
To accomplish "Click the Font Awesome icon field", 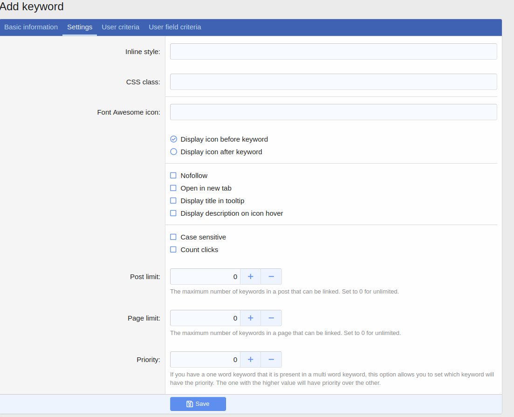I will click(333, 112).
